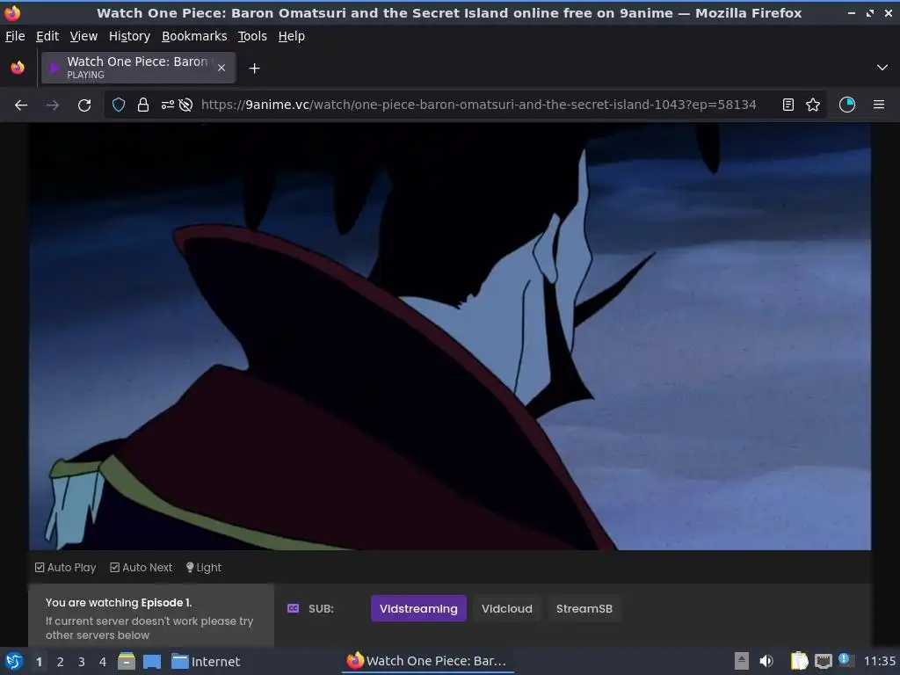
Task: Open the removable media tray icon
Action: [x=742, y=661]
